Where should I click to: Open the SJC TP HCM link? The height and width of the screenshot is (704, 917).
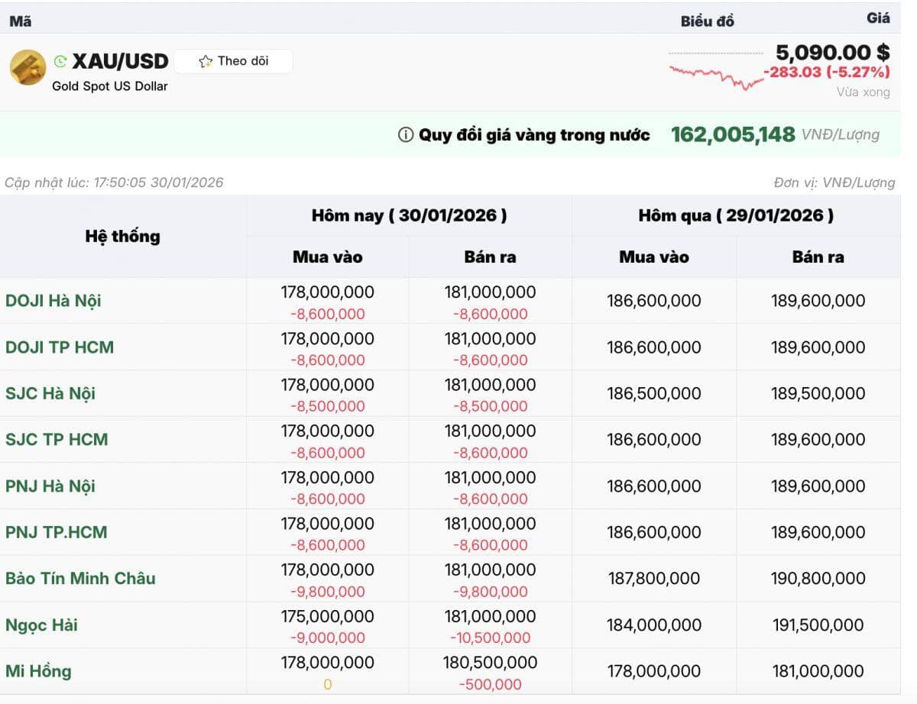(57, 440)
